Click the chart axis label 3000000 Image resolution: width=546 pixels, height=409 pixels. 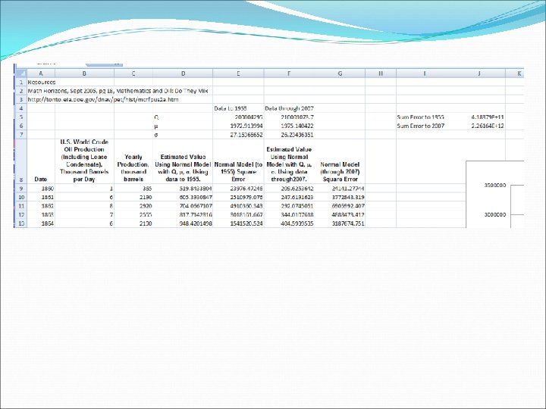[494, 214]
